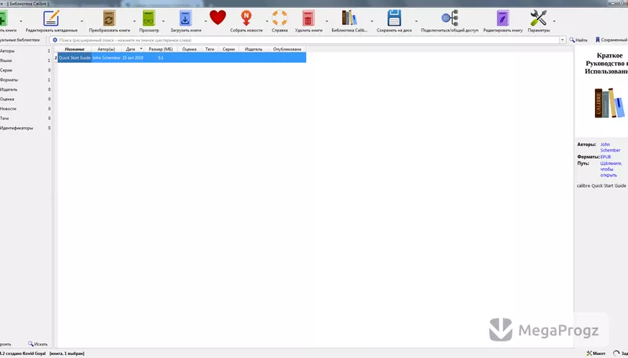Click the Найти search button

(579, 40)
